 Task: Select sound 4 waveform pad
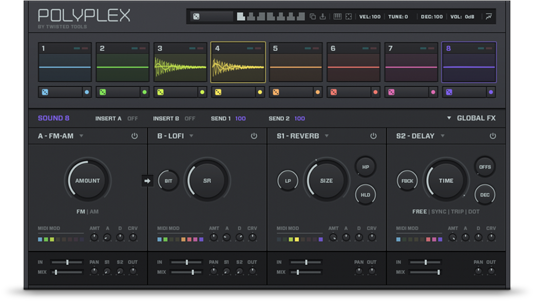(238, 62)
